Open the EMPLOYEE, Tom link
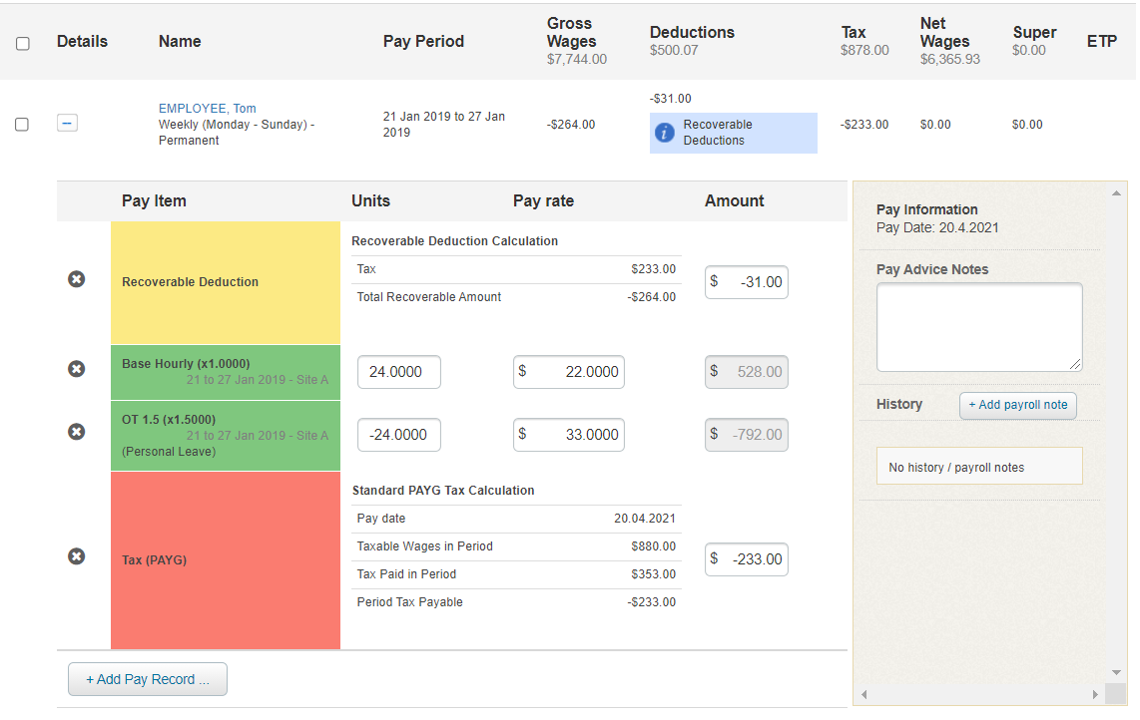1140x720 pixels. [207, 109]
